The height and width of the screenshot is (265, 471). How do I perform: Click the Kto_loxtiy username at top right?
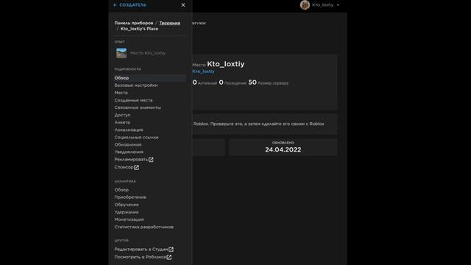click(322, 5)
